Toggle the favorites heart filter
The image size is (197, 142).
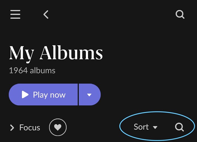(58, 127)
